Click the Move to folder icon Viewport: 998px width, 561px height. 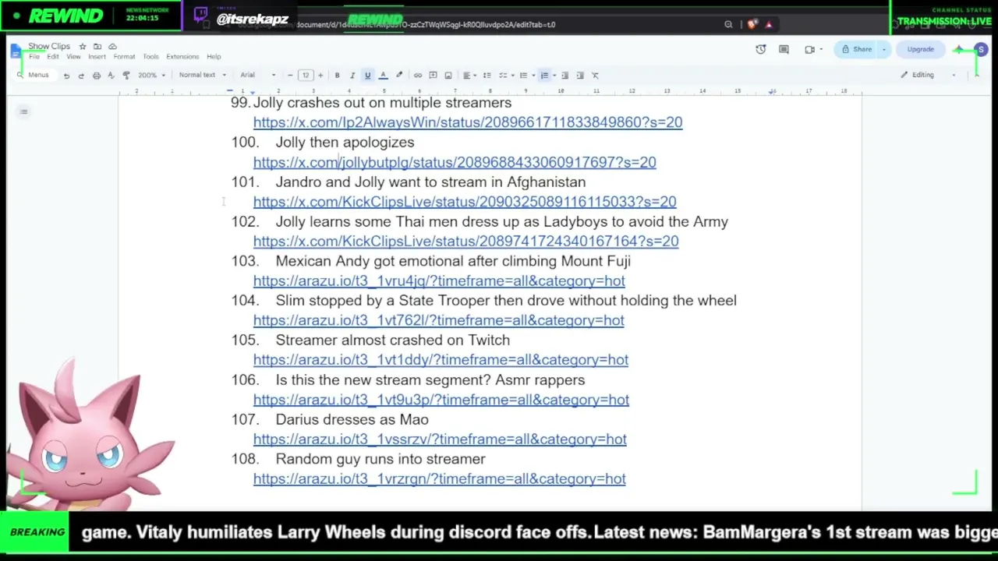pos(97,47)
